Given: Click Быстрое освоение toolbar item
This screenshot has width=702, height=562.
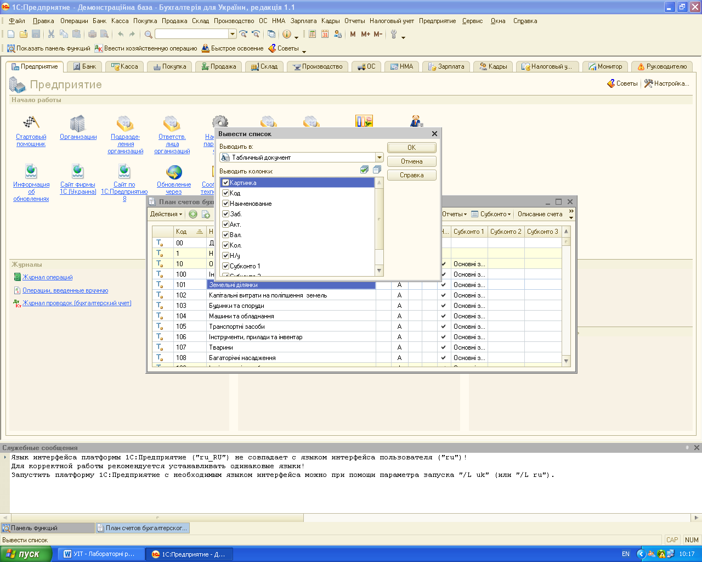Looking at the screenshot, I should [233, 48].
